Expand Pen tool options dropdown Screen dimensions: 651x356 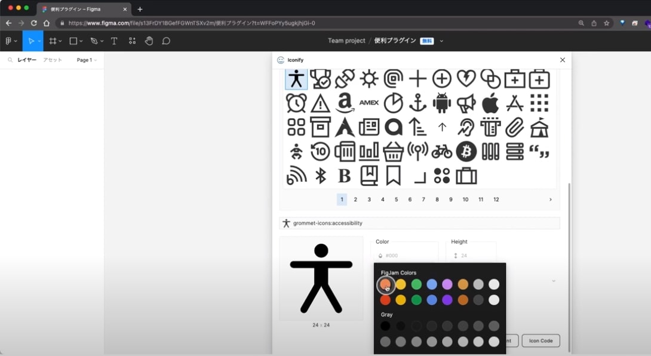pos(102,41)
